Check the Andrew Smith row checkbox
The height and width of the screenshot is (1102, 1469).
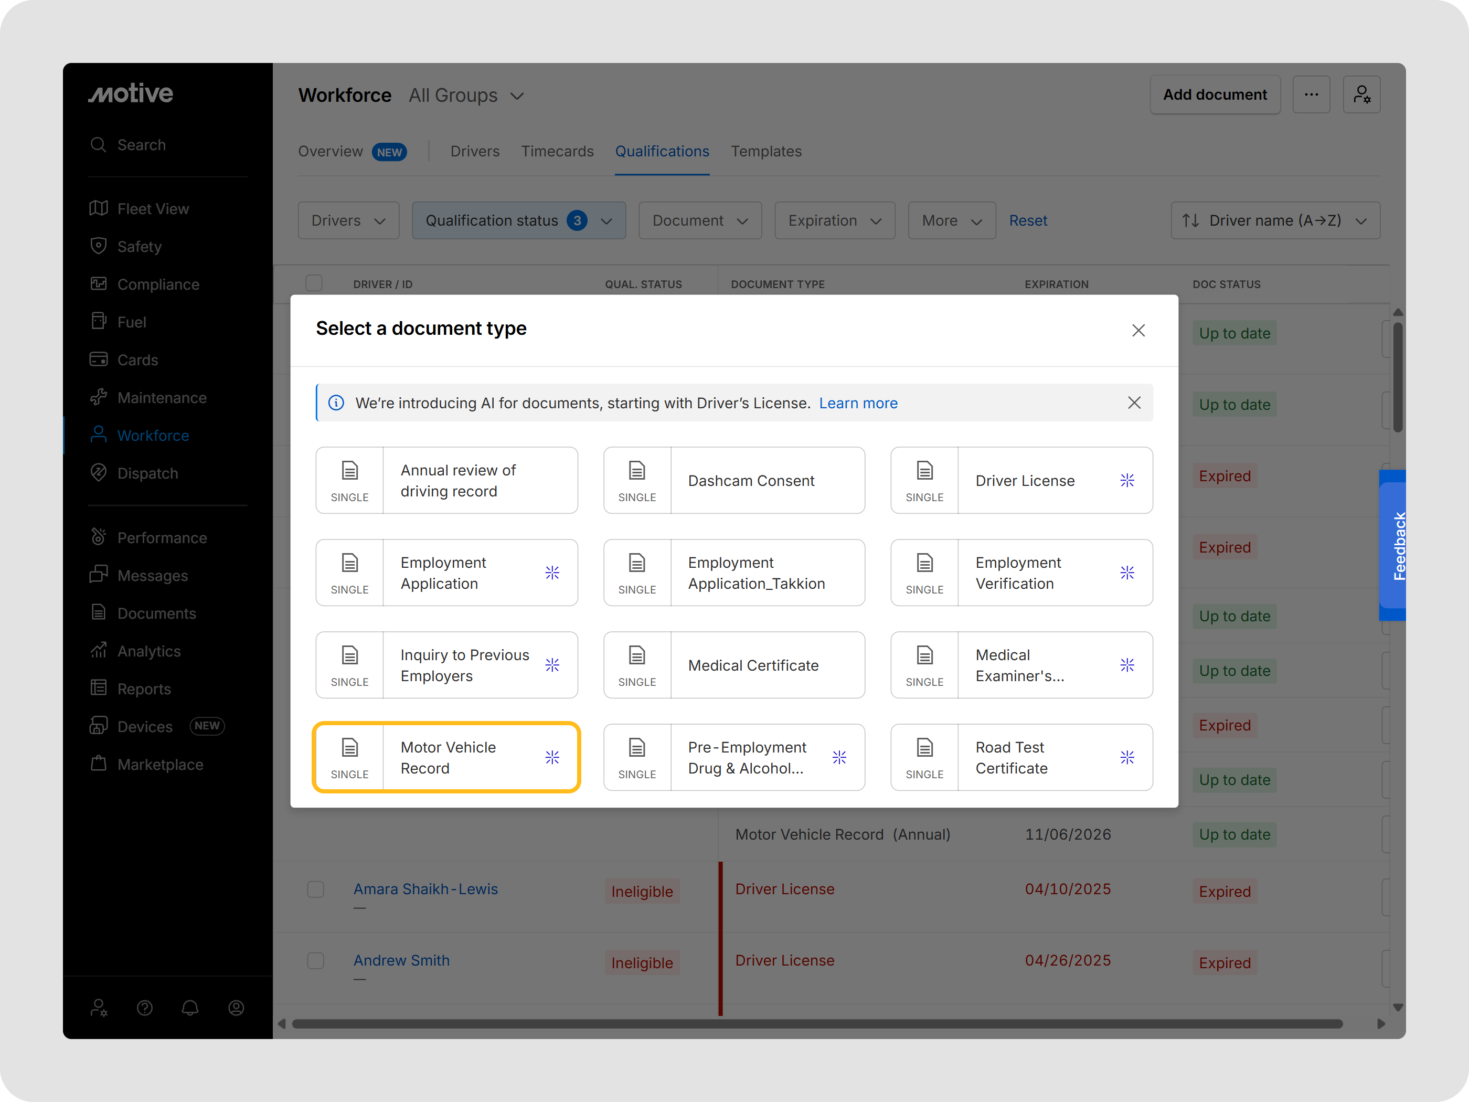(x=315, y=960)
